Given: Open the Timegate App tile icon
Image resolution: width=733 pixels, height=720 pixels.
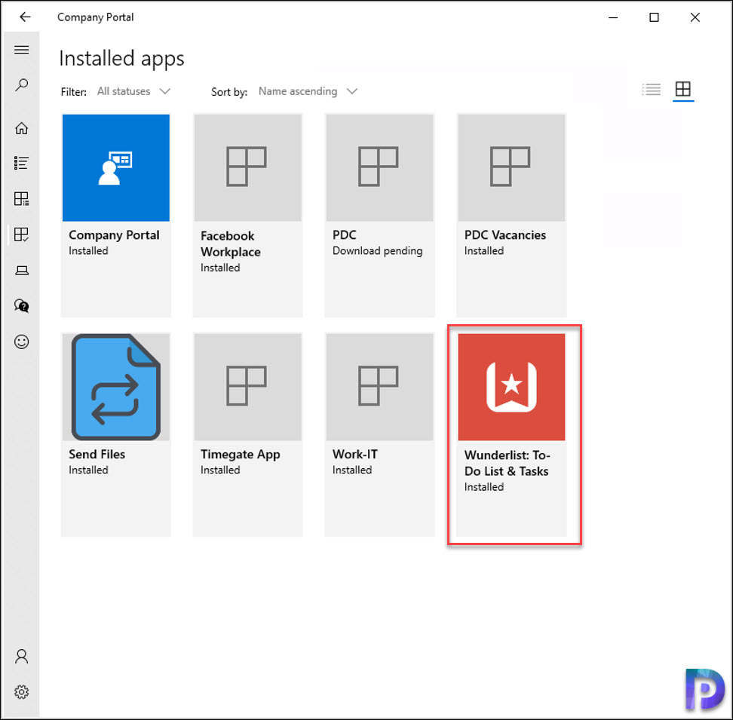Looking at the screenshot, I should pos(248,387).
